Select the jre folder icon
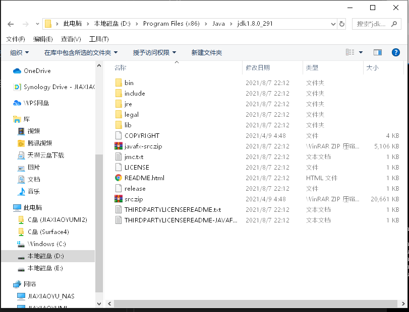This screenshot has height=312, width=409. point(119,104)
